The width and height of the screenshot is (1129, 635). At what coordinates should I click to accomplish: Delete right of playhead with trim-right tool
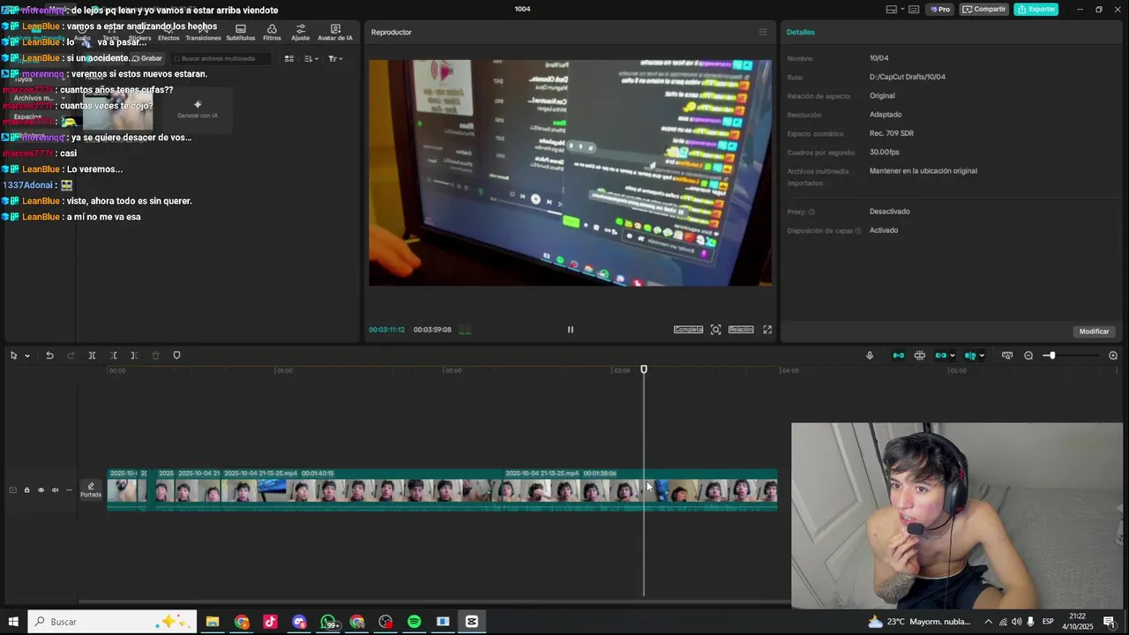[134, 355]
